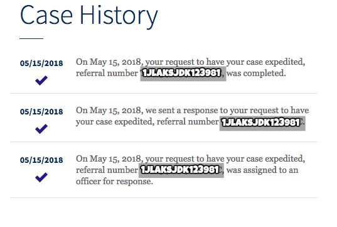337x227 pixels.
Task: Click the divider line below the completed entry
Action: pos(164,94)
